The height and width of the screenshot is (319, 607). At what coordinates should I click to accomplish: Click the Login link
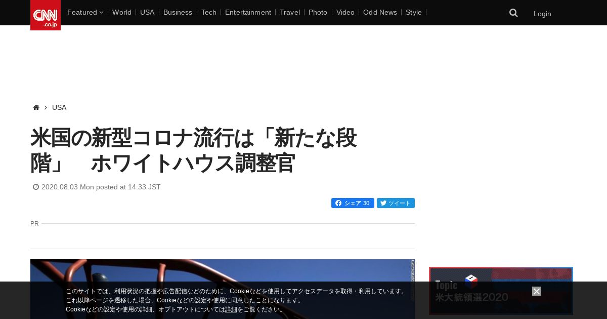(x=542, y=14)
